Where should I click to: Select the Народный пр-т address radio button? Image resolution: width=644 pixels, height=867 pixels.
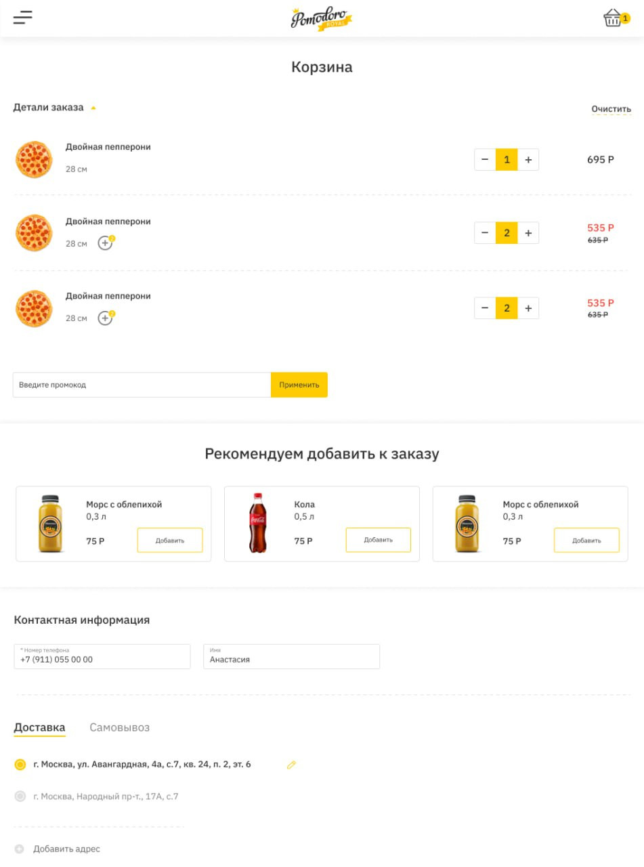pos(20,797)
